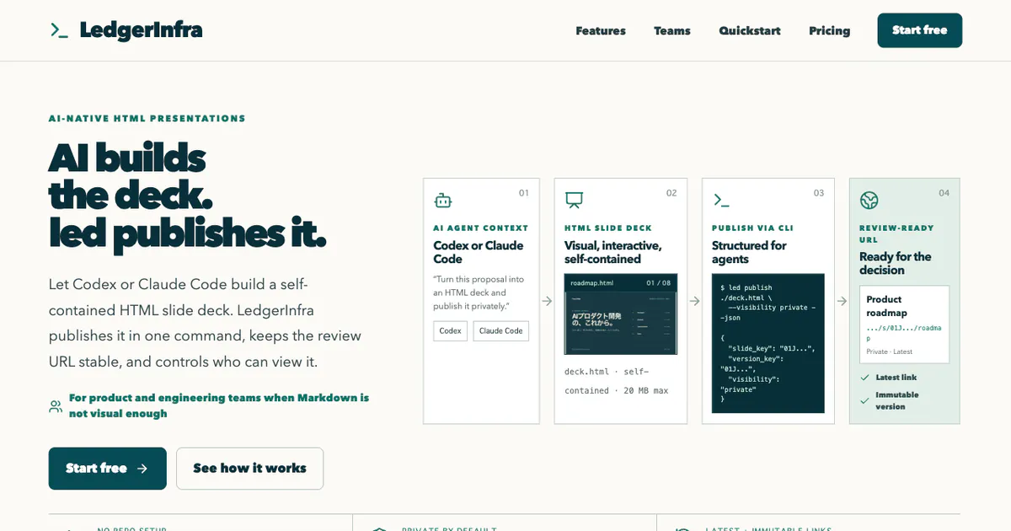
Task: Click the 'Latest link' text
Action: click(896, 378)
